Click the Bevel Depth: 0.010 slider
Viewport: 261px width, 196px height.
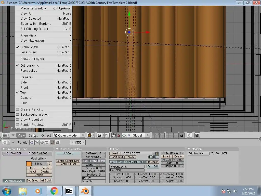click(x=94, y=171)
